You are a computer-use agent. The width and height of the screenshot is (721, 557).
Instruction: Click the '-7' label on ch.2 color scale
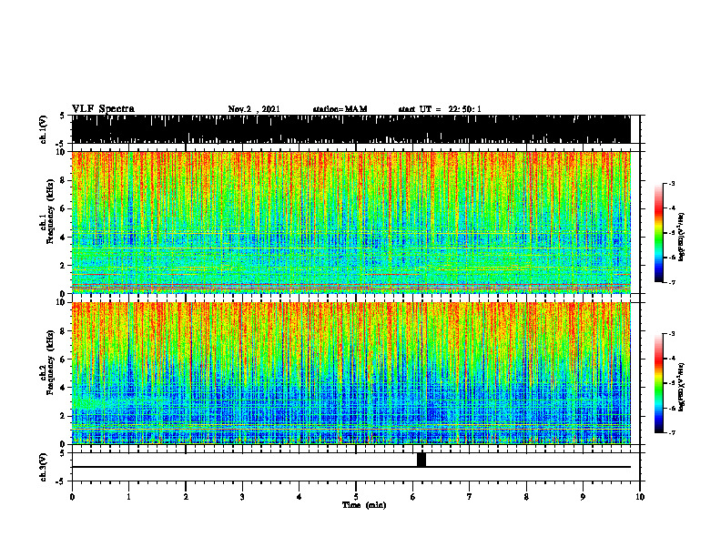(x=671, y=432)
